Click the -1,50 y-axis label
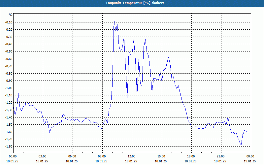This screenshot has width=264, height=165. tap(9, 124)
